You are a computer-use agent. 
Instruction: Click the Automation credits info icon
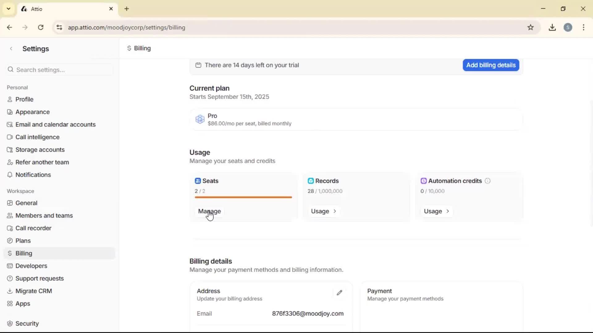(487, 181)
